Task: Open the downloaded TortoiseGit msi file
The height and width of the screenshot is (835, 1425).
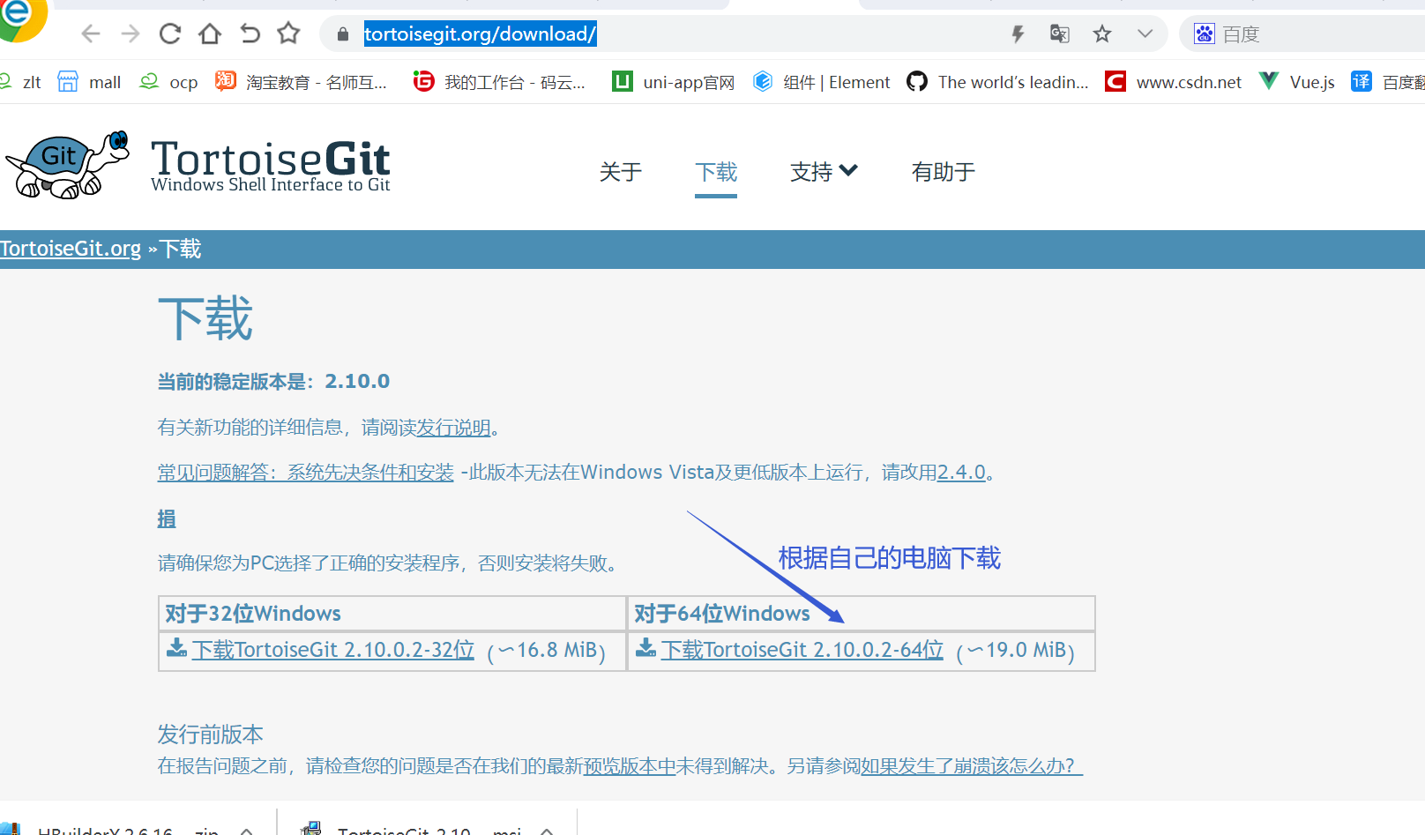Action: pos(412,831)
